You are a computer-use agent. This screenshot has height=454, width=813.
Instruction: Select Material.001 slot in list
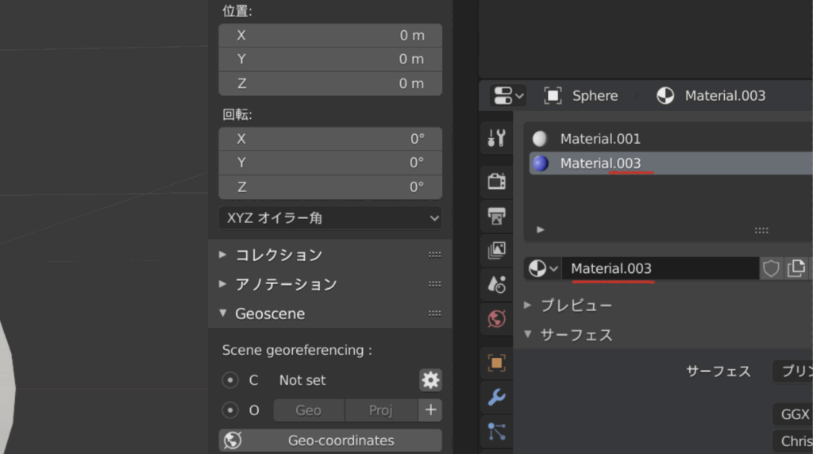click(x=600, y=139)
